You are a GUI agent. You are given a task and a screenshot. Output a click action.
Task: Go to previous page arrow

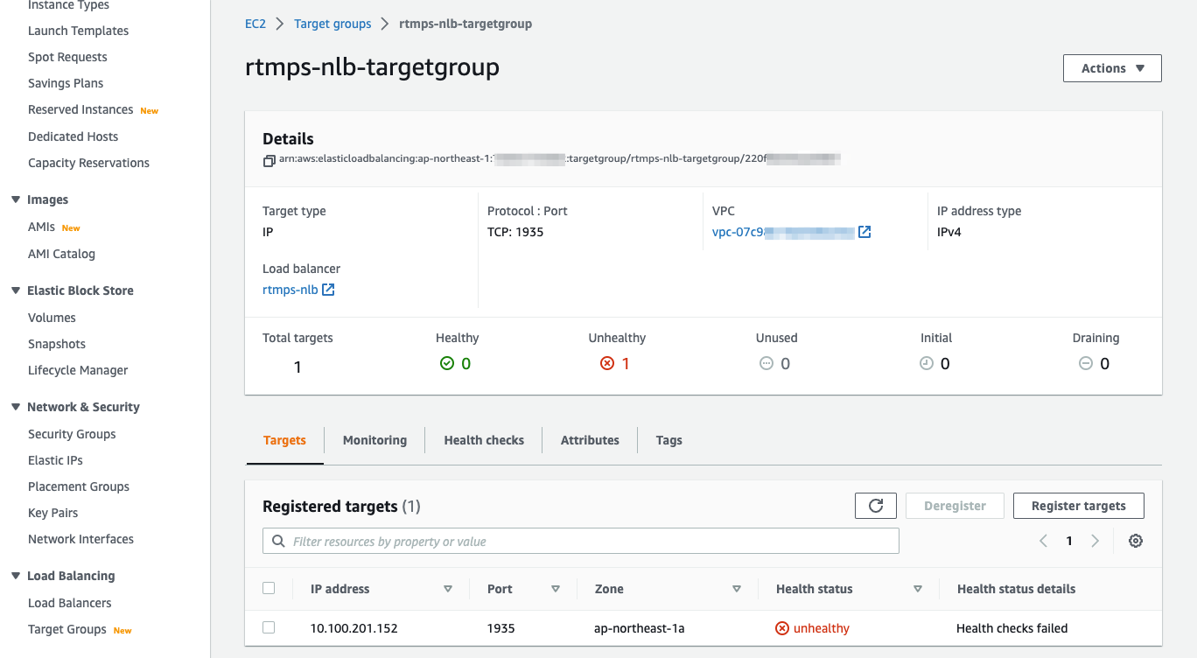[1043, 541]
